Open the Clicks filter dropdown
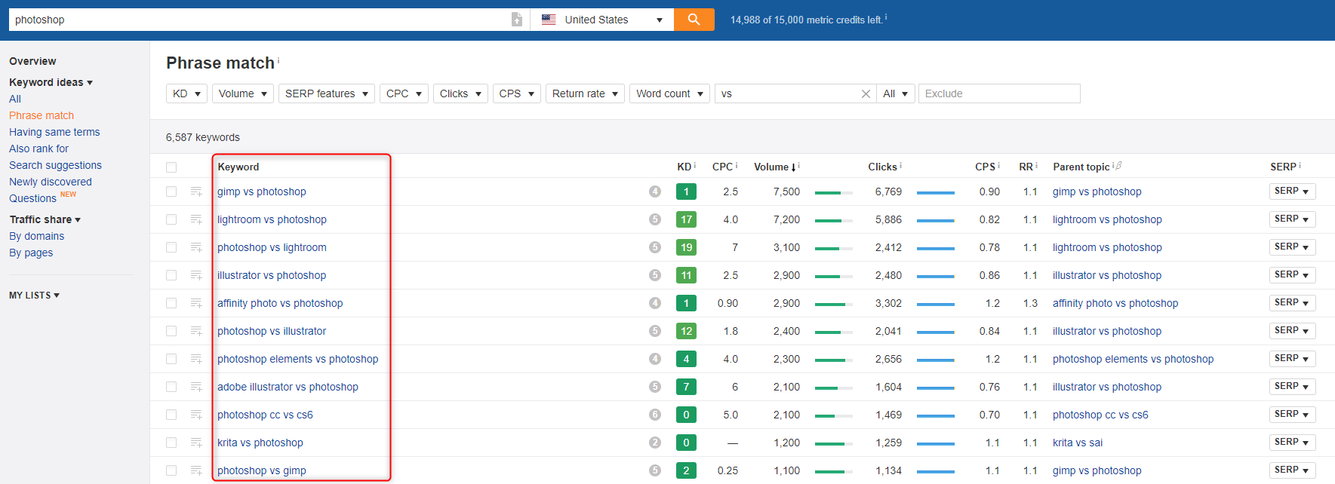 pyautogui.click(x=460, y=93)
